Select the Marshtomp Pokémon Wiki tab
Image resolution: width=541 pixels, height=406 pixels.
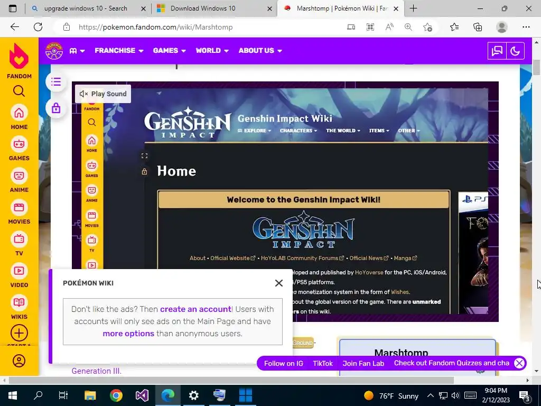(x=340, y=8)
